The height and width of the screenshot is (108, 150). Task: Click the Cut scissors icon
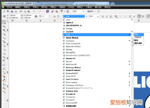(21, 11)
